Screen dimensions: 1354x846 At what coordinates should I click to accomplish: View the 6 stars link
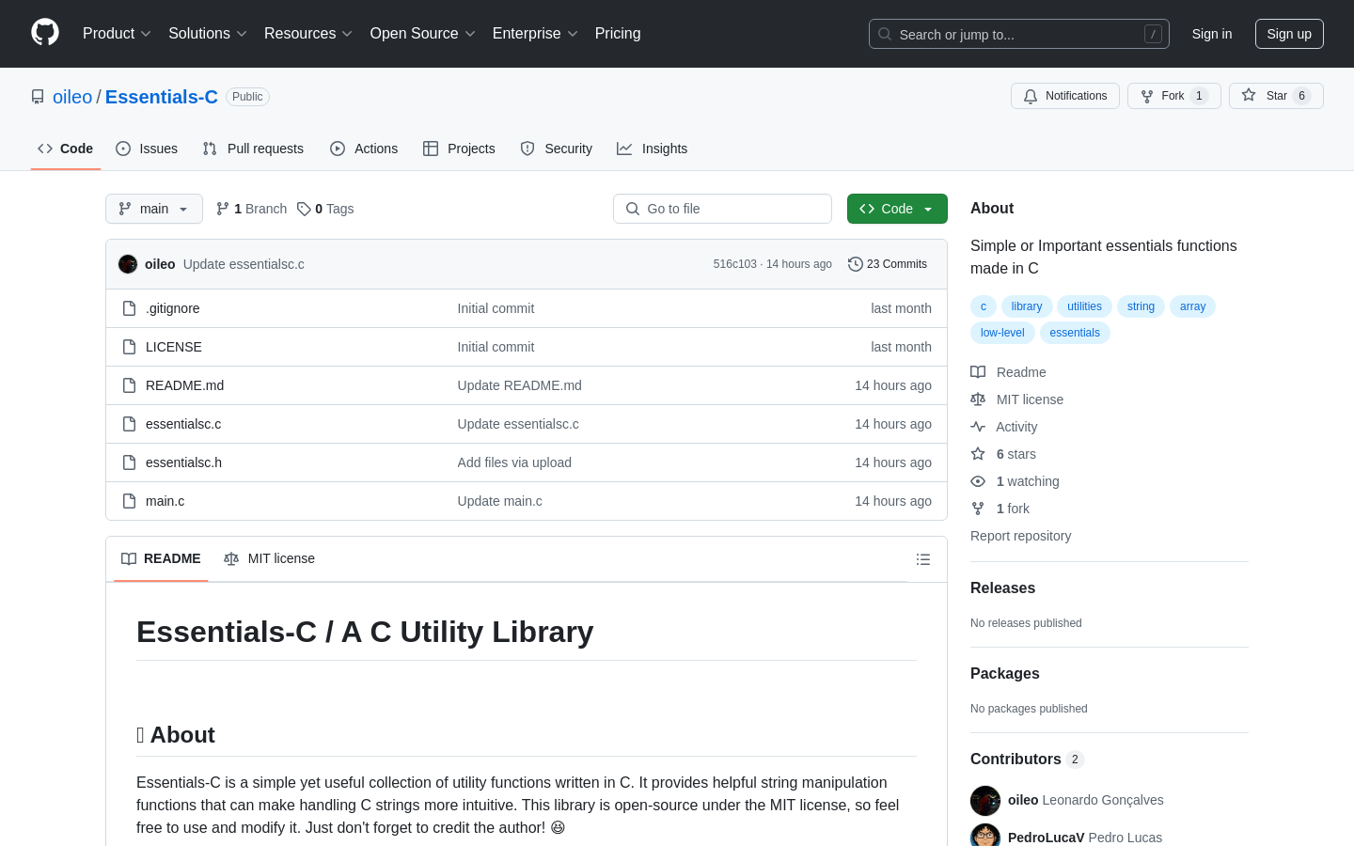tap(1003, 454)
